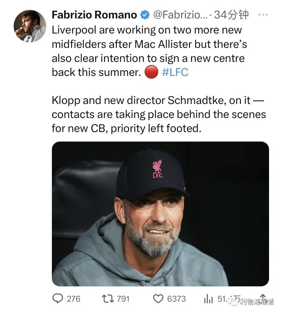Click the share upload arrow icon
Viewport: 283px width, 314px height.
[x=263, y=298]
